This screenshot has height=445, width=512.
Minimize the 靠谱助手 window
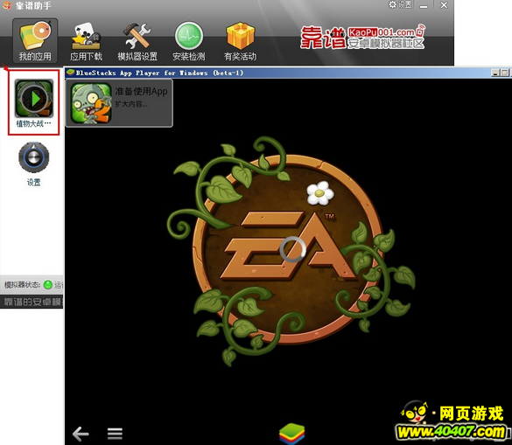(x=424, y=5)
